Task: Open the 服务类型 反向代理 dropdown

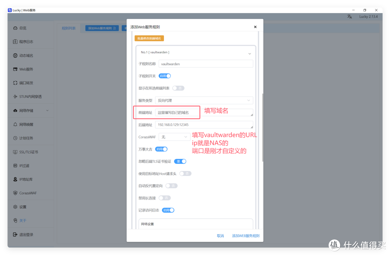Action: pyautogui.click(x=204, y=100)
